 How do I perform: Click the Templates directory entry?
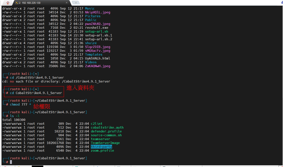pyautogui.click(x=94, y=55)
